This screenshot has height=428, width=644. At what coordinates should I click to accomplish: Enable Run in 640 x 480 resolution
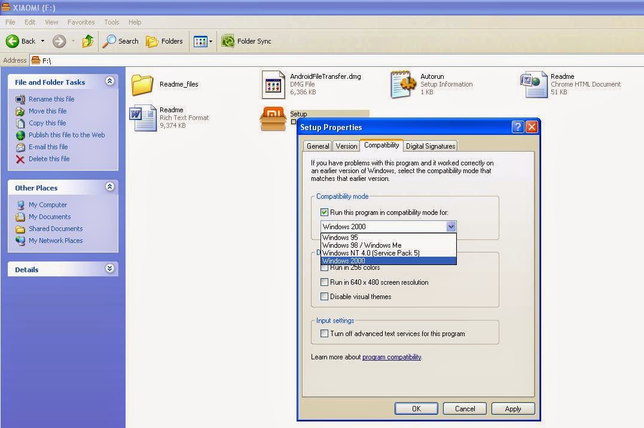pos(325,282)
